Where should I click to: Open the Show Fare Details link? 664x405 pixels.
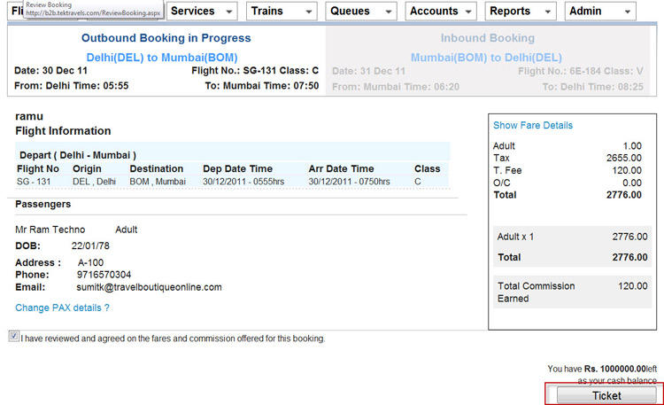point(533,126)
